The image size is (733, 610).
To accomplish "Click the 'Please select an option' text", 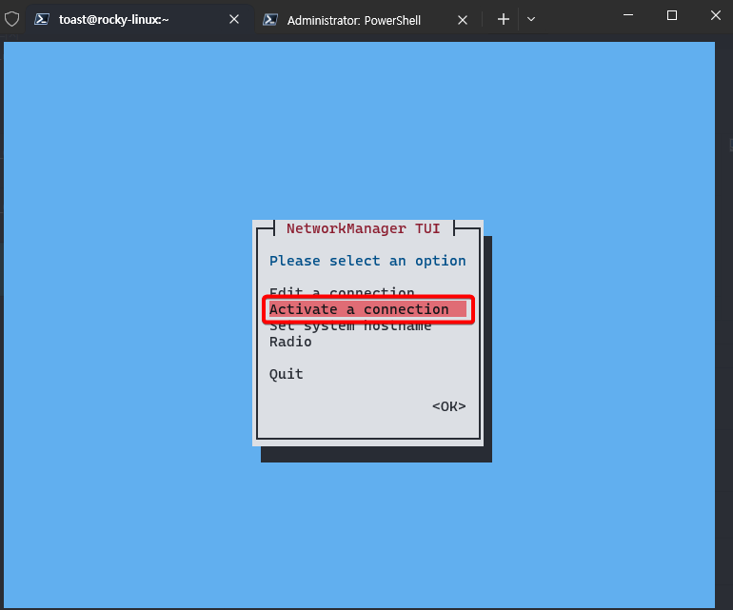I will 367,261.
